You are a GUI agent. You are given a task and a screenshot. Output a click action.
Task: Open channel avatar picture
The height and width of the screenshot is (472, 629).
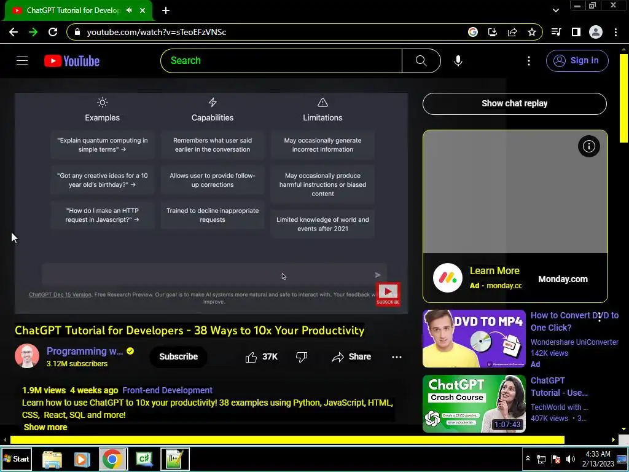coord(27,356)
